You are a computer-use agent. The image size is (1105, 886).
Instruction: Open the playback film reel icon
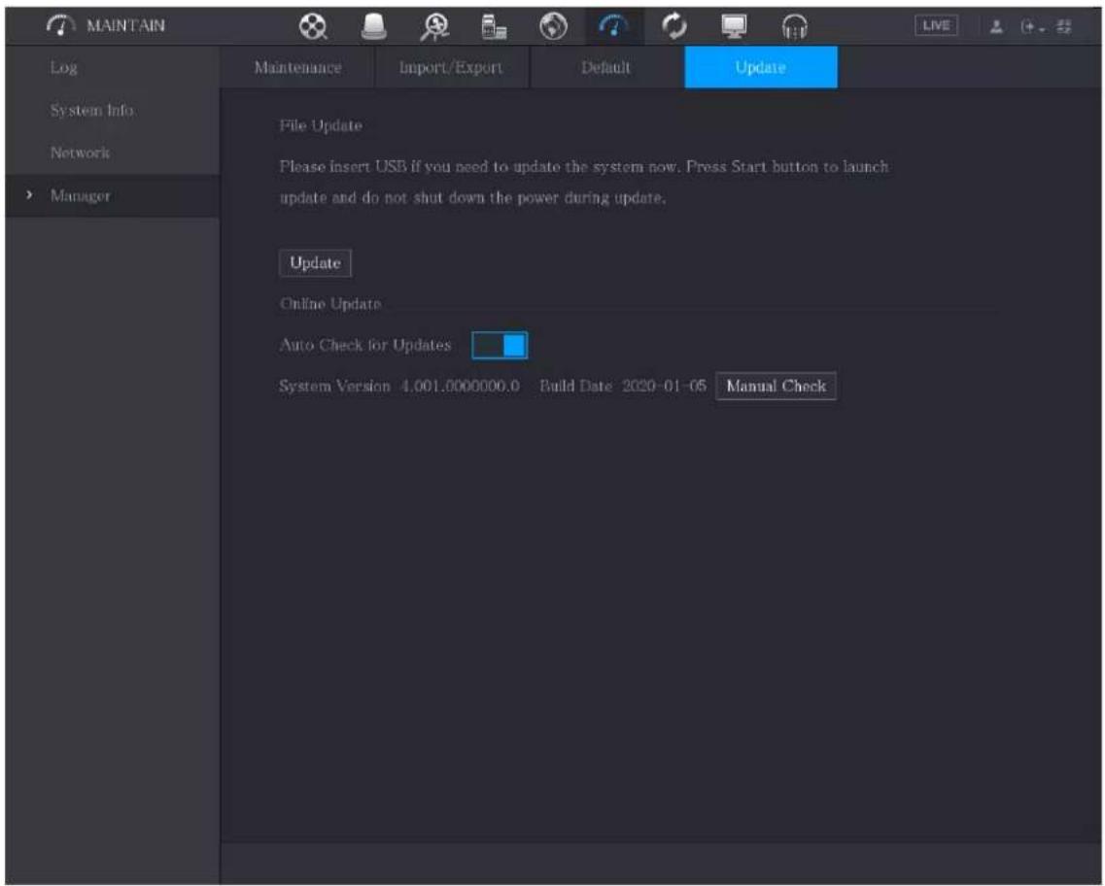click(x=313, y=27)
